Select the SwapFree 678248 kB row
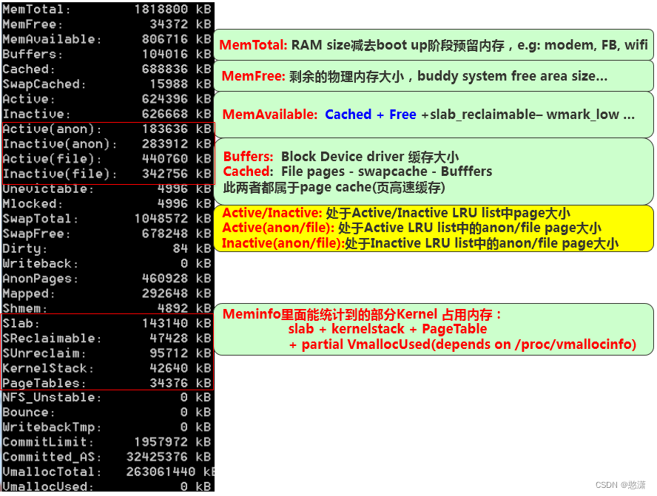This screenshot has width=657, height=496. pyautogui.click(x=107, y=234)
